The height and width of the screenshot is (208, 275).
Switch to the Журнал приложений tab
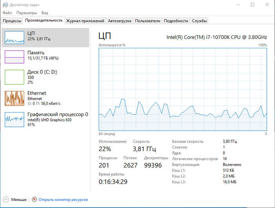[x=85, y=21]
